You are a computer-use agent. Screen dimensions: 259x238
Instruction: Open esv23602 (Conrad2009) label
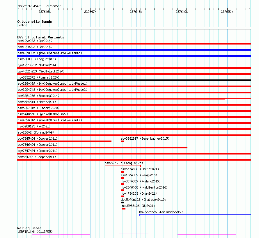click(36, 132)
